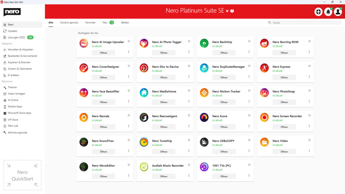Favorite the Nero BackItUp app
Viewport: 345px width, 194px height.
coord(249,41)
